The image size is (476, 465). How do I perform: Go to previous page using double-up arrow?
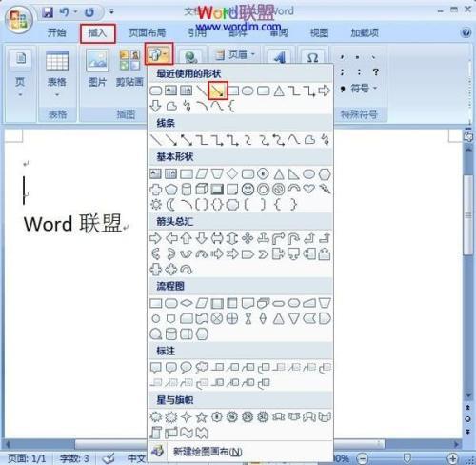pyautogui.click(x=468, y=407)
